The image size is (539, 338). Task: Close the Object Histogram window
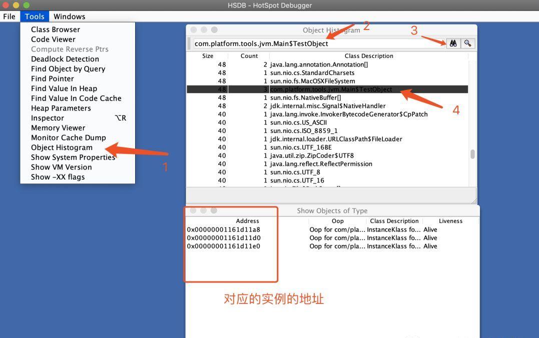pyautogui.click(x=194, y=30)
